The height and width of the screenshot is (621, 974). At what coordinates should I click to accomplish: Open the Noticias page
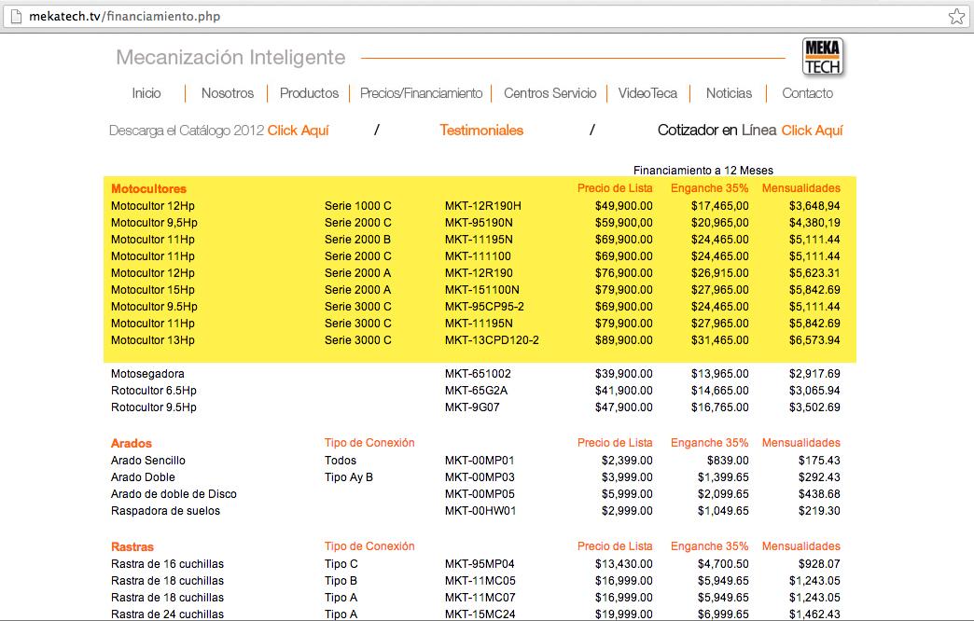pyautogui.click(x=729, y=93)
